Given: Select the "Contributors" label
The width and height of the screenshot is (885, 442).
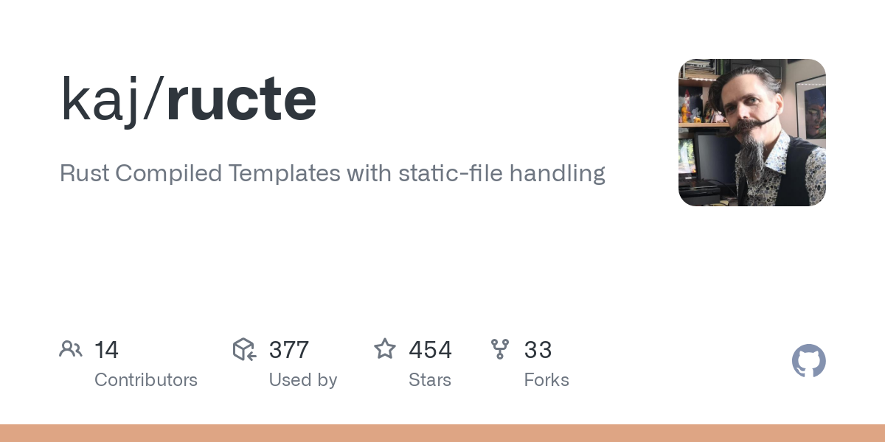Looking at the screenshot, I should pyautogui.click(x=146, y=380).
